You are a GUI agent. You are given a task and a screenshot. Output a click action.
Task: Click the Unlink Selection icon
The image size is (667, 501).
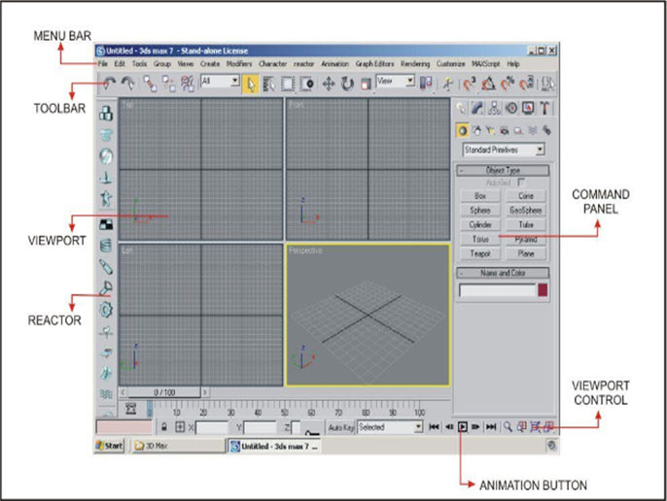(169, 83)
